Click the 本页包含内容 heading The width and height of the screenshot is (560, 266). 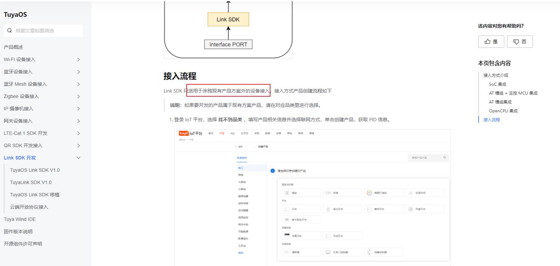point(494,63)
